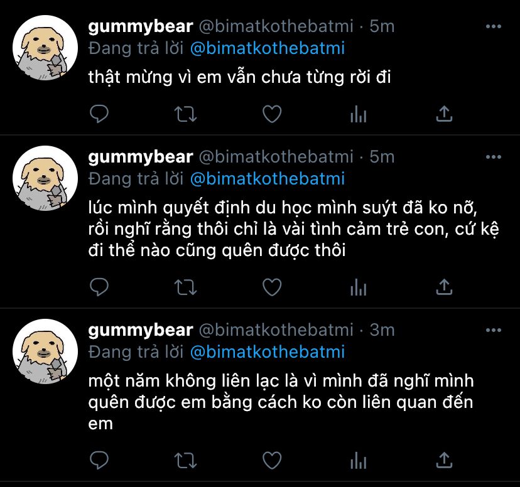Retweet the tweet 'thật mừng vì em vẫn'
Screen dimensions: 520x487
[185, 114]
